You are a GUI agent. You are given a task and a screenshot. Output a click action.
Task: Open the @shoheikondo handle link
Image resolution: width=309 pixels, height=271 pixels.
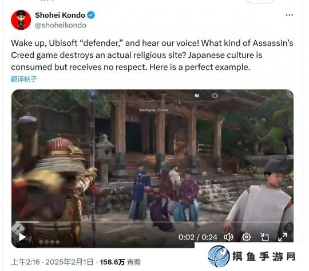click(61, 25)
